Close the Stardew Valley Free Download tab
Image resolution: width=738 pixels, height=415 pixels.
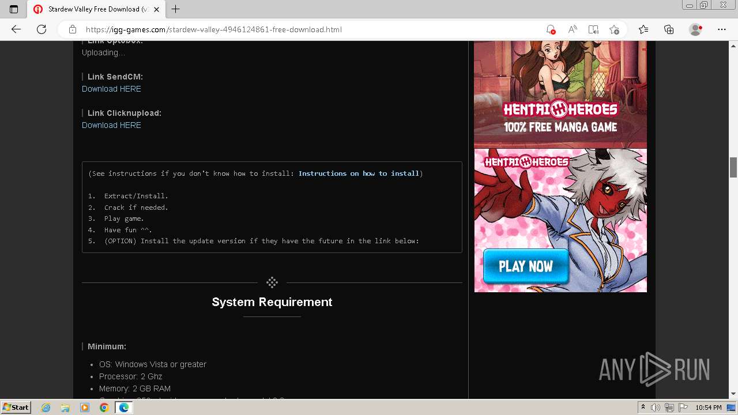(156, 9)
